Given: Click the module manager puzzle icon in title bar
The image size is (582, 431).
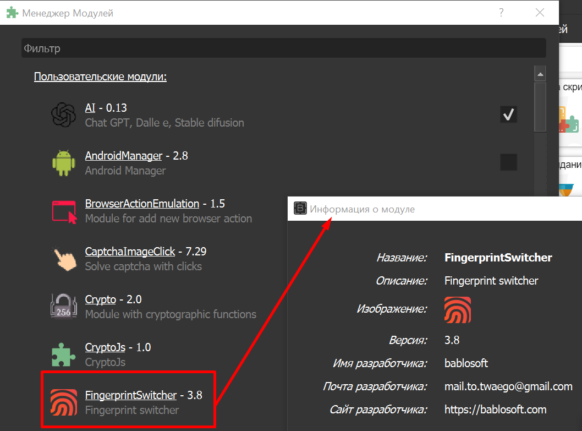Looking at the screenshot, I should click(x=12, y=13).
